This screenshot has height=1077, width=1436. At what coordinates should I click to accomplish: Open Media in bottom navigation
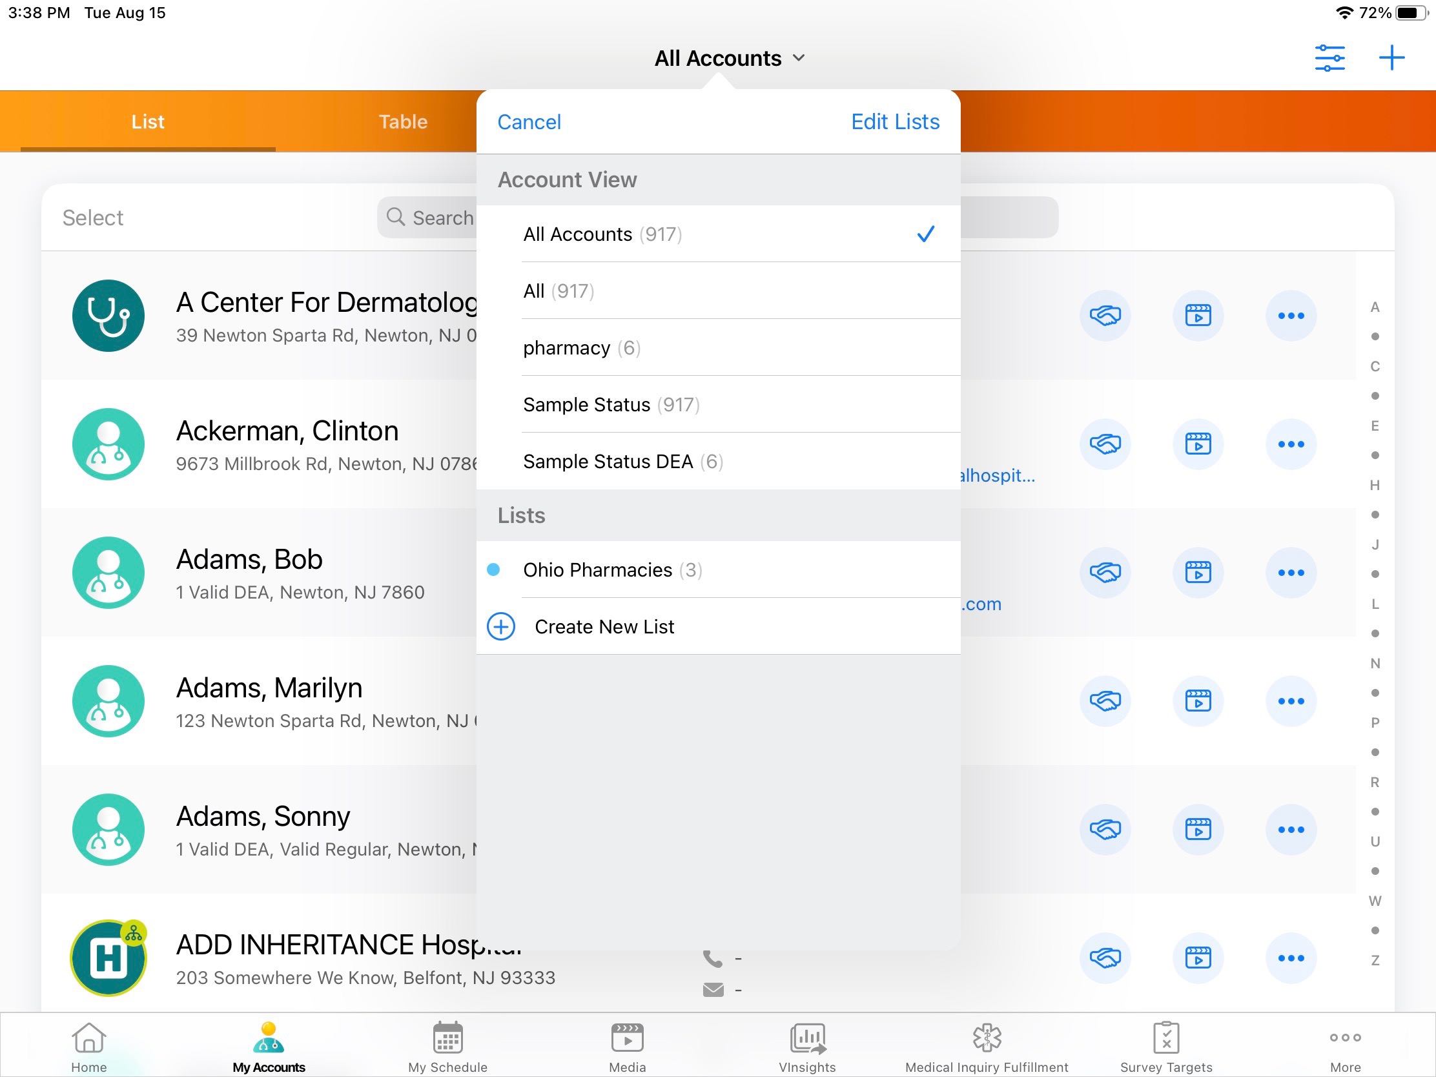627,1047
